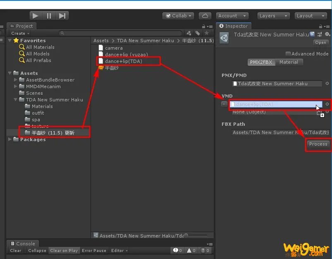This screenshot has height=259, width=332.
Task: Collapse the TDA New Summer Haku folder
Action: (15, 99)
